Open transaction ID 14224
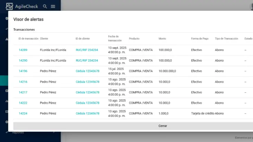This screenshot has width=253, height=142. 23,113
